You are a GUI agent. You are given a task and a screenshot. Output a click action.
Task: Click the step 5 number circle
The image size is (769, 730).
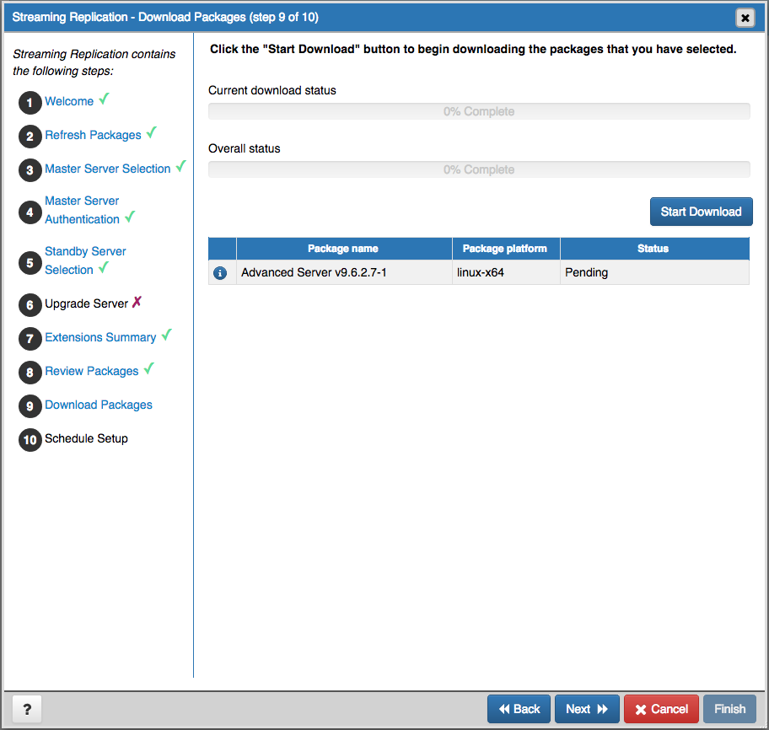pyautogui.click(x=30, y=263)
